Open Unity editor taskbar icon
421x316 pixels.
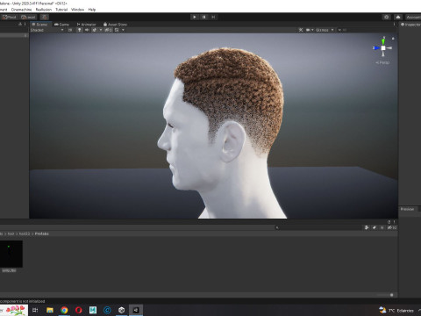click(x=136, y=310)
